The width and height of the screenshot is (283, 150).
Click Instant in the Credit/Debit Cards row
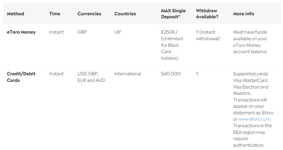[56, 74]
